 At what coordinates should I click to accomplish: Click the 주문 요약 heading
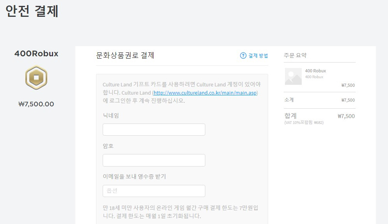(295, 56)
